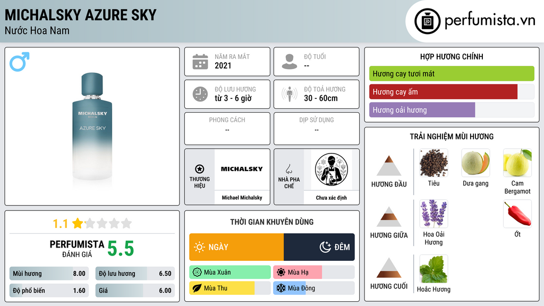The image size is (544, 306).
Task: Click the Hoa Oải Hương lavender thumbnail
Action: [x=433, y=214]
